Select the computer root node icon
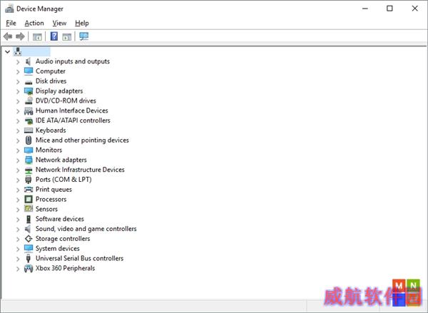 tap(18, 51)
